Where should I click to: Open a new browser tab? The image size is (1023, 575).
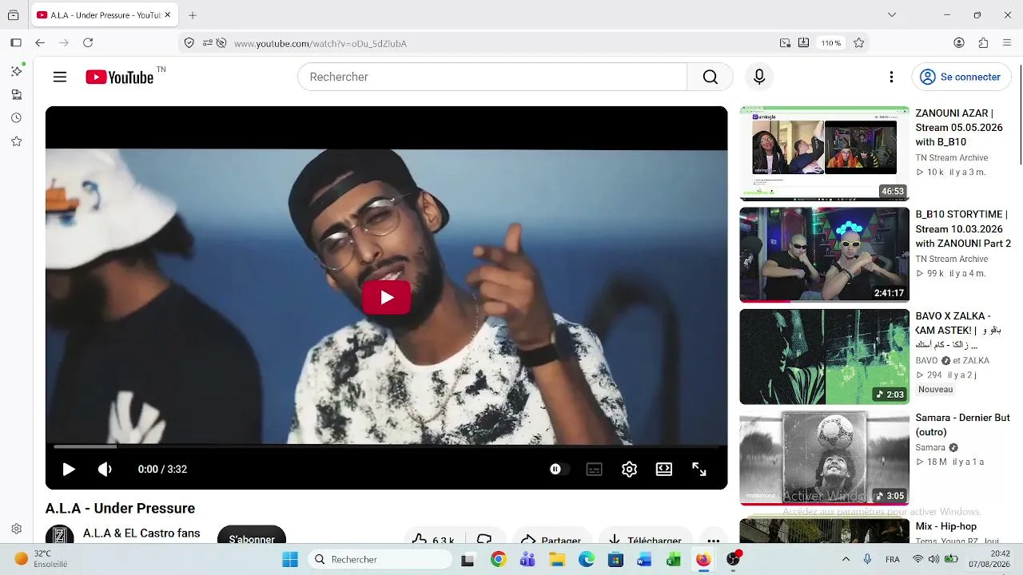(x=193, y=15)
